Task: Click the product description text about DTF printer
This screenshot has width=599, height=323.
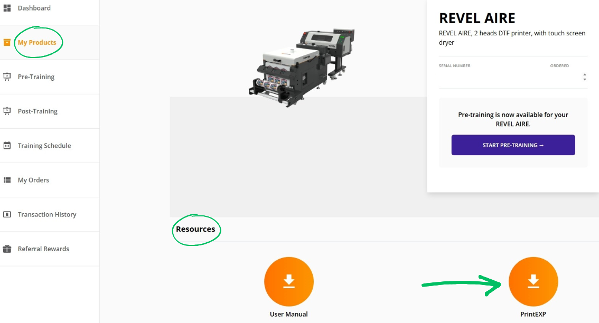Action: [512, 38]
